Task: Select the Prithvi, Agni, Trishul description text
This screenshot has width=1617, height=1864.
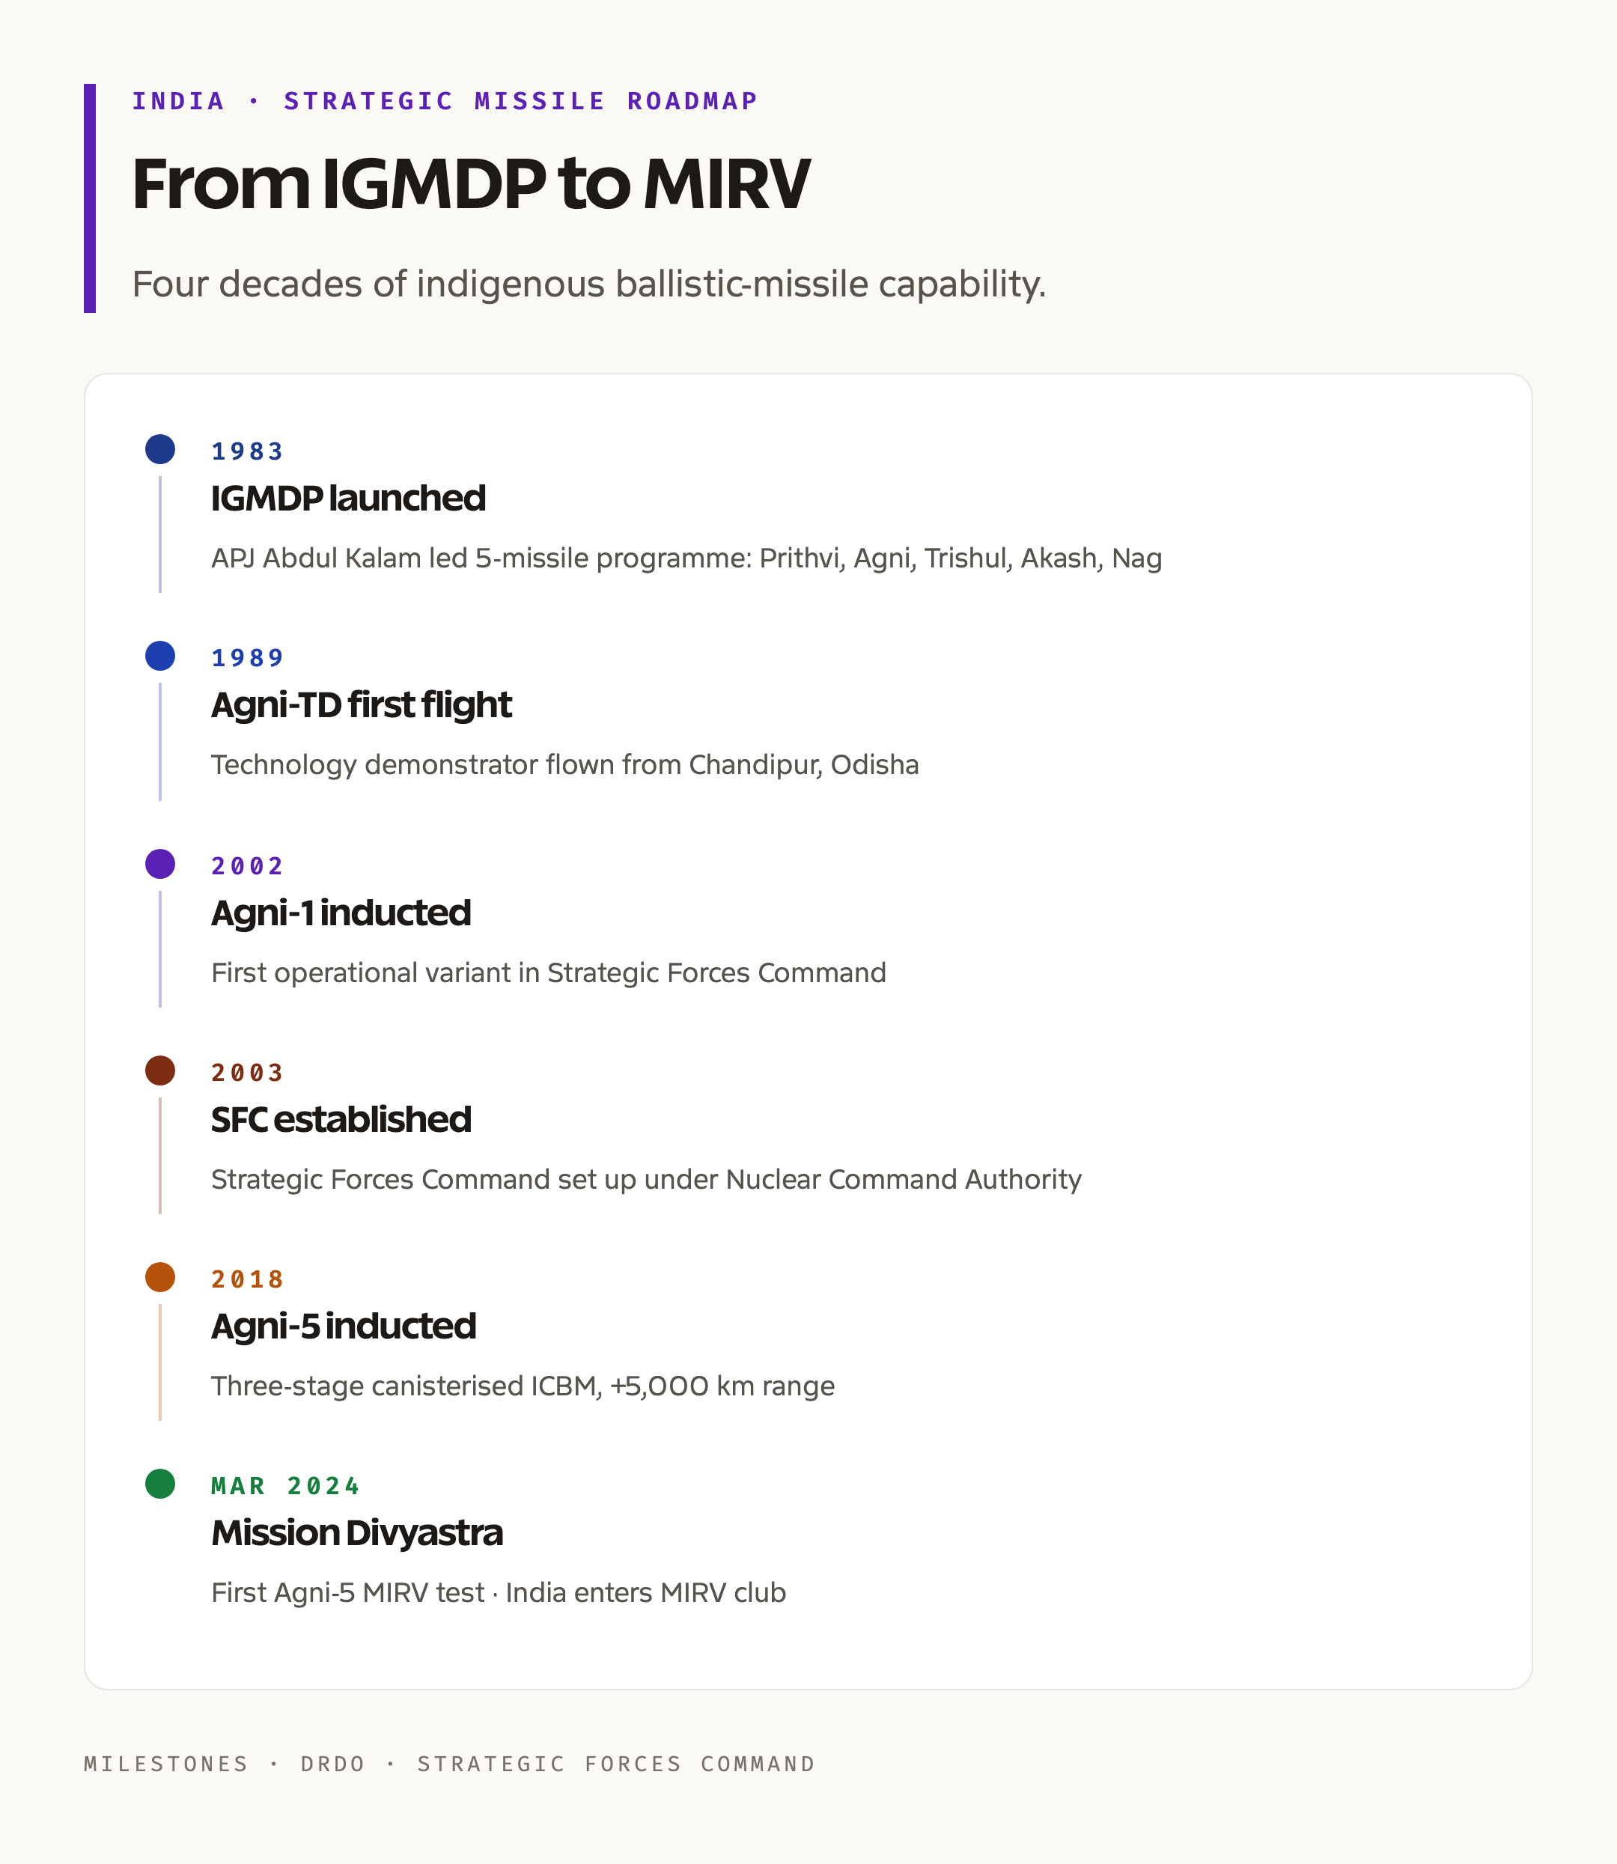Action: coord(686,558)
